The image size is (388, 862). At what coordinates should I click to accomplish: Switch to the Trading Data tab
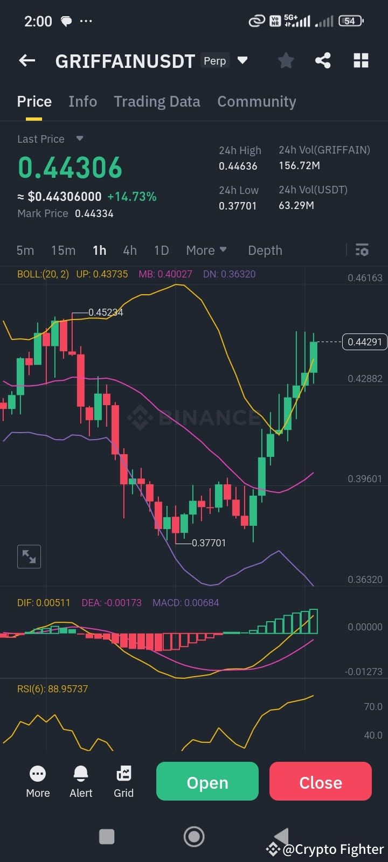[x=157, y=101]
